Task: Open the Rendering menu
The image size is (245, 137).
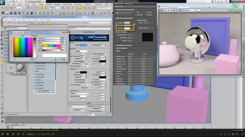Action: click(78, 4)
